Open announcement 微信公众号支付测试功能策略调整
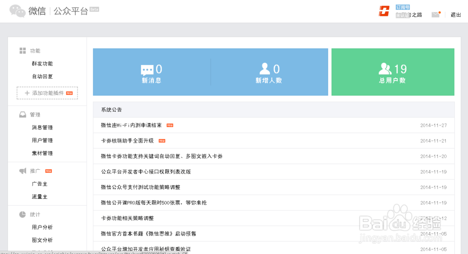Viewport: 468px width, 254px height. pos(140,188)
